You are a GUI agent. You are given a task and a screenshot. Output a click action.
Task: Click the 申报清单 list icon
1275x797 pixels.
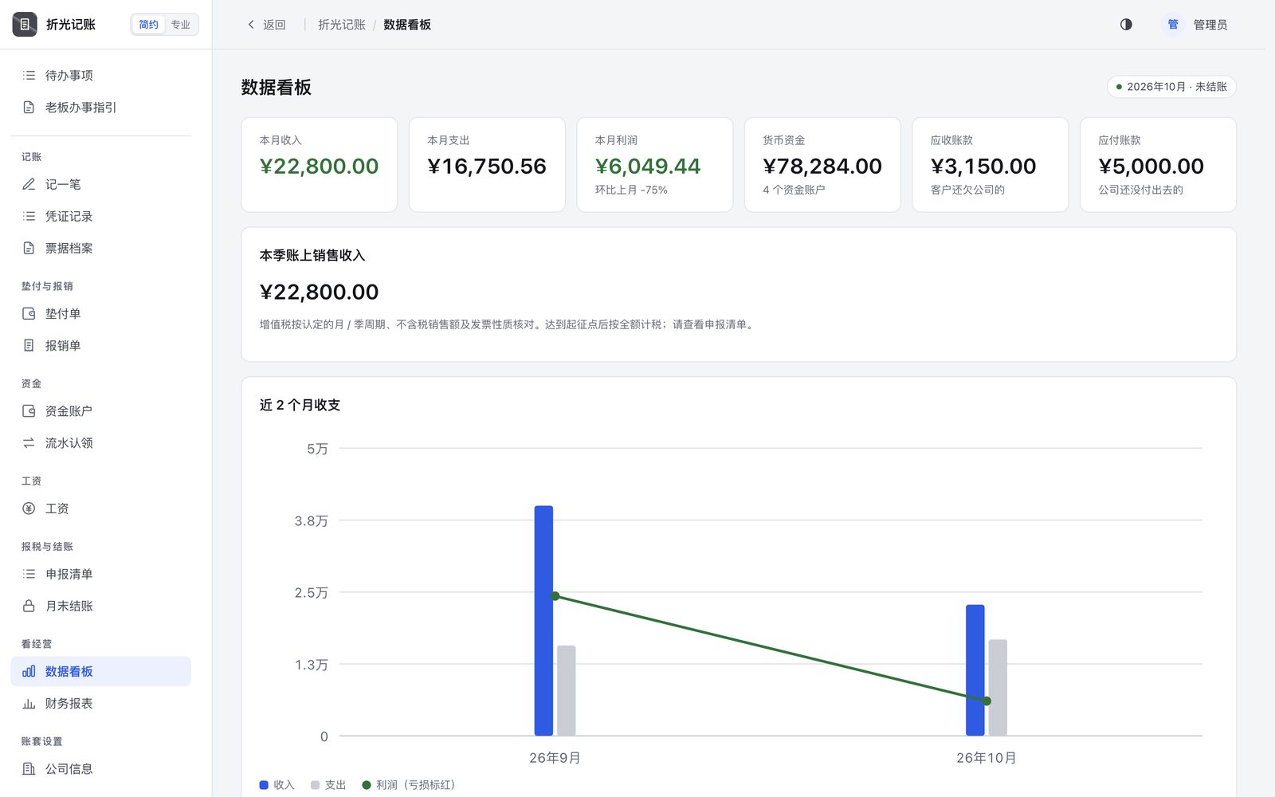[x=29, y=574]
